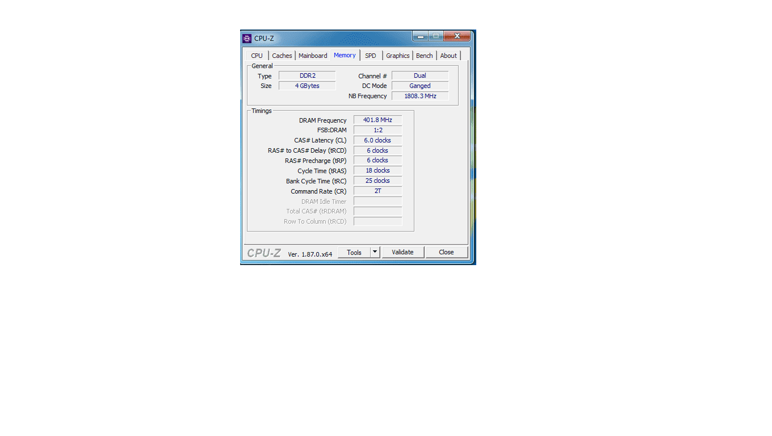Close CPU-Z with the title bar X

[457, 37]
